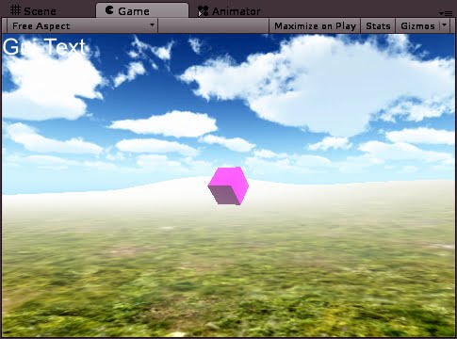Click the arrow beside Free Aspect
457x339 pixels.
pyautogui.click(x=152, y=24)
